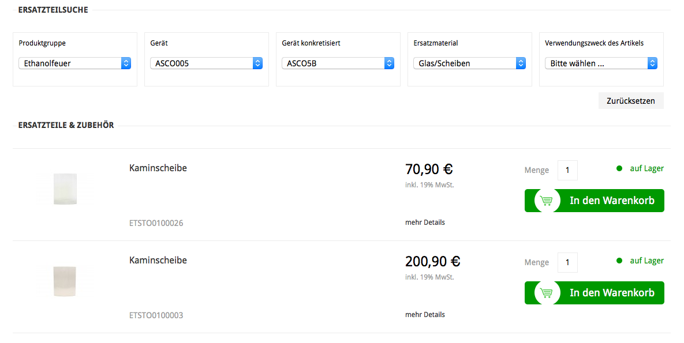This screenshot has height=343, width=684.
Task: Open the Gerät dropdown showing ASCO005
Action: [x=206, y=63]
